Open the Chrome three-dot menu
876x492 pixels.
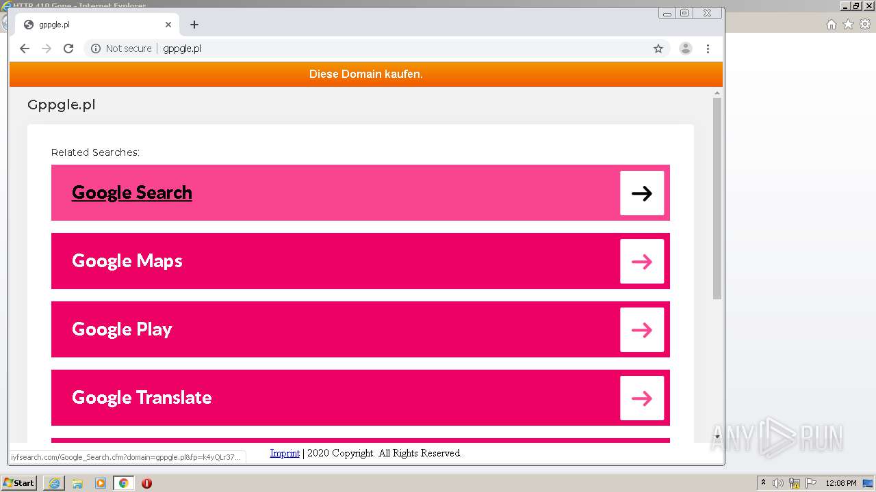point(708,49)
